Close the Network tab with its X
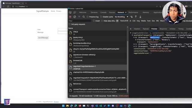192x108 pixels. 126,12
